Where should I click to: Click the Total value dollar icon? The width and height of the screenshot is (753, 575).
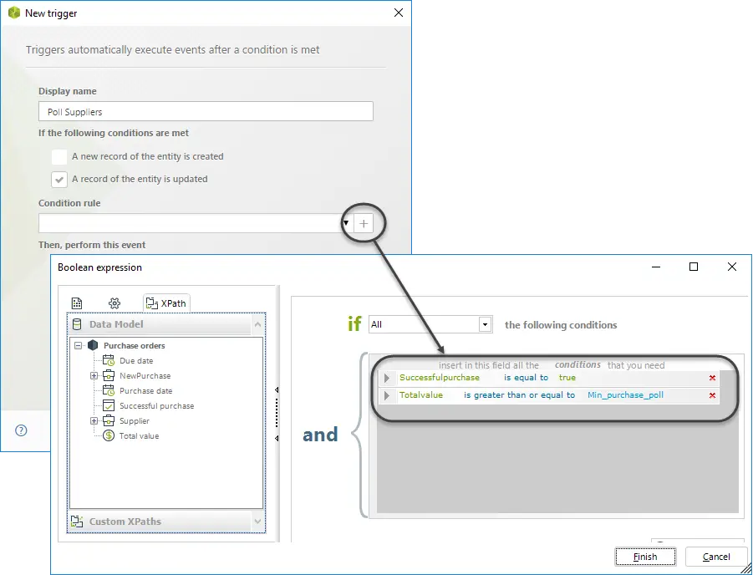click(109, 435)
